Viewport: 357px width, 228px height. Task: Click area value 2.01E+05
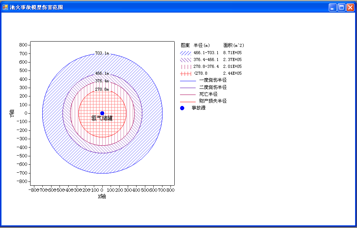[232, 66]
